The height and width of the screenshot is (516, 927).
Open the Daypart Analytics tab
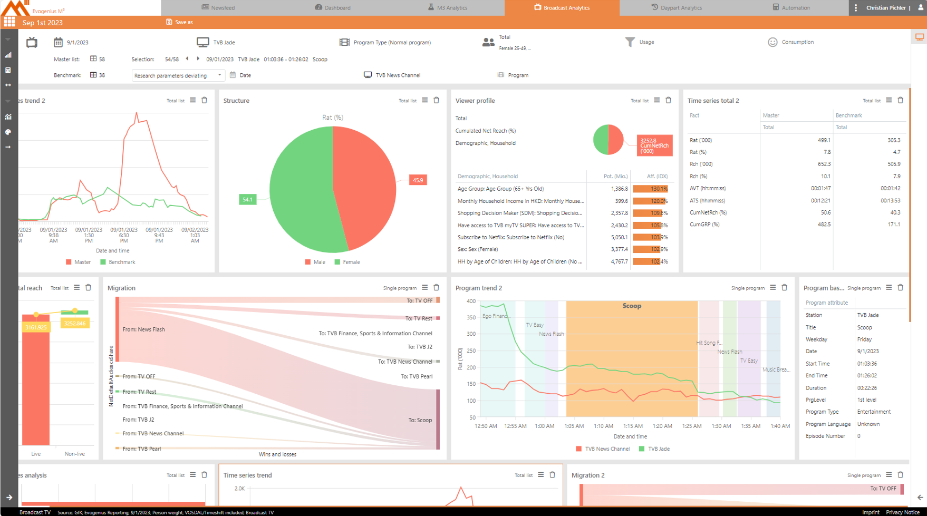pos(677,7)
